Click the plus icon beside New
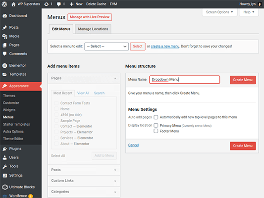Viewport: 264px width, 198px height. pos(71,4)
